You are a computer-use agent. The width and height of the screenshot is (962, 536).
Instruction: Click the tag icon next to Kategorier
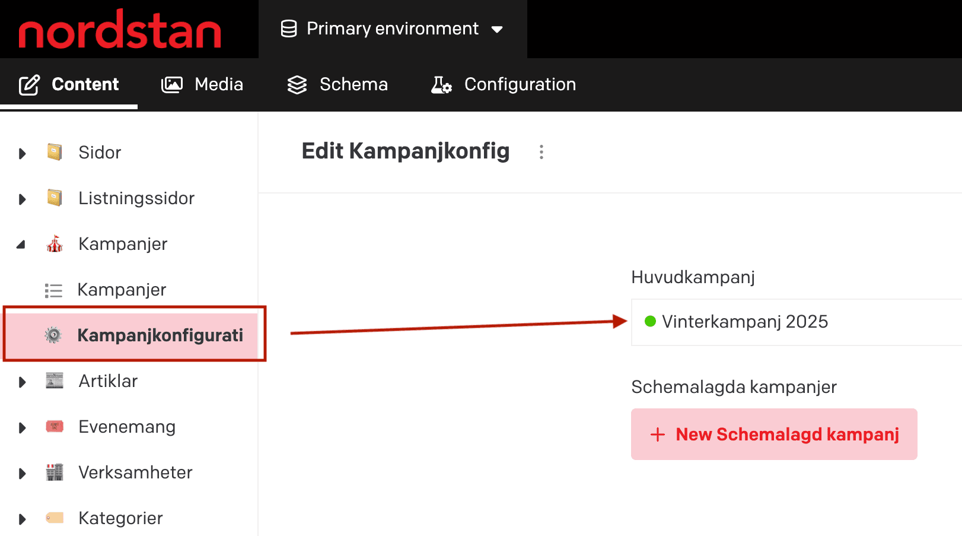point(54,518)
